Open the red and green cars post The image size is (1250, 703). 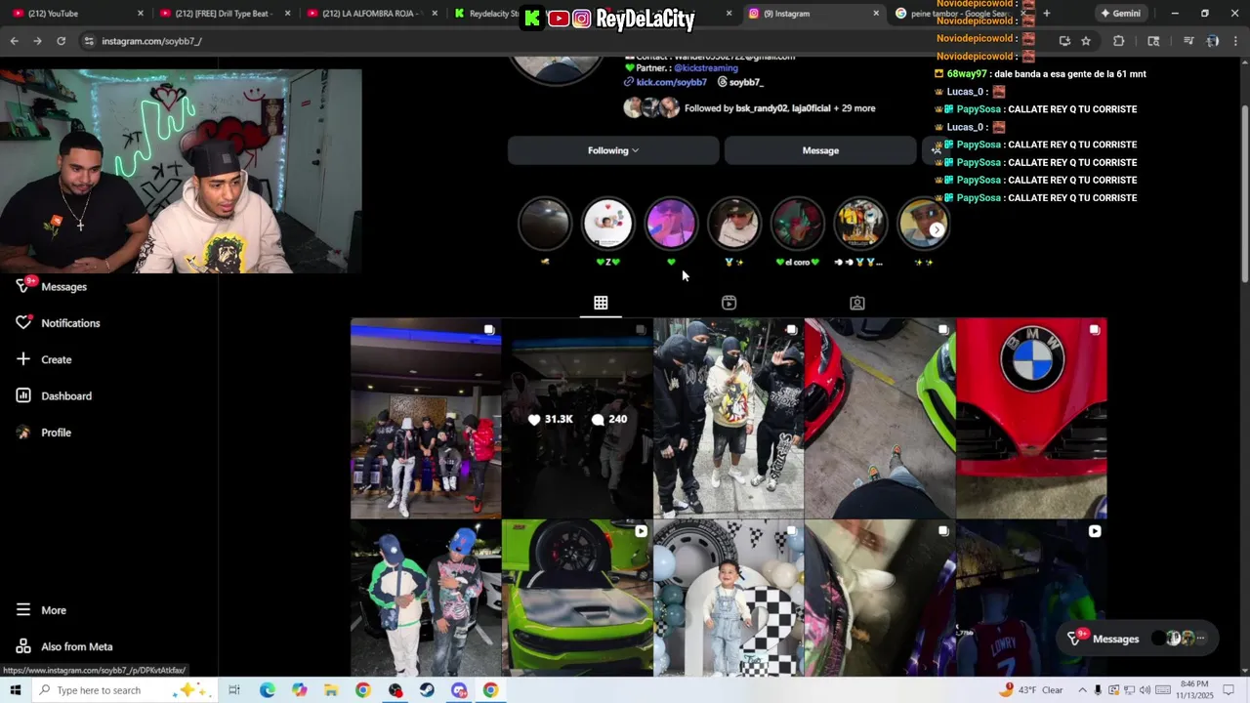point(880,418)
